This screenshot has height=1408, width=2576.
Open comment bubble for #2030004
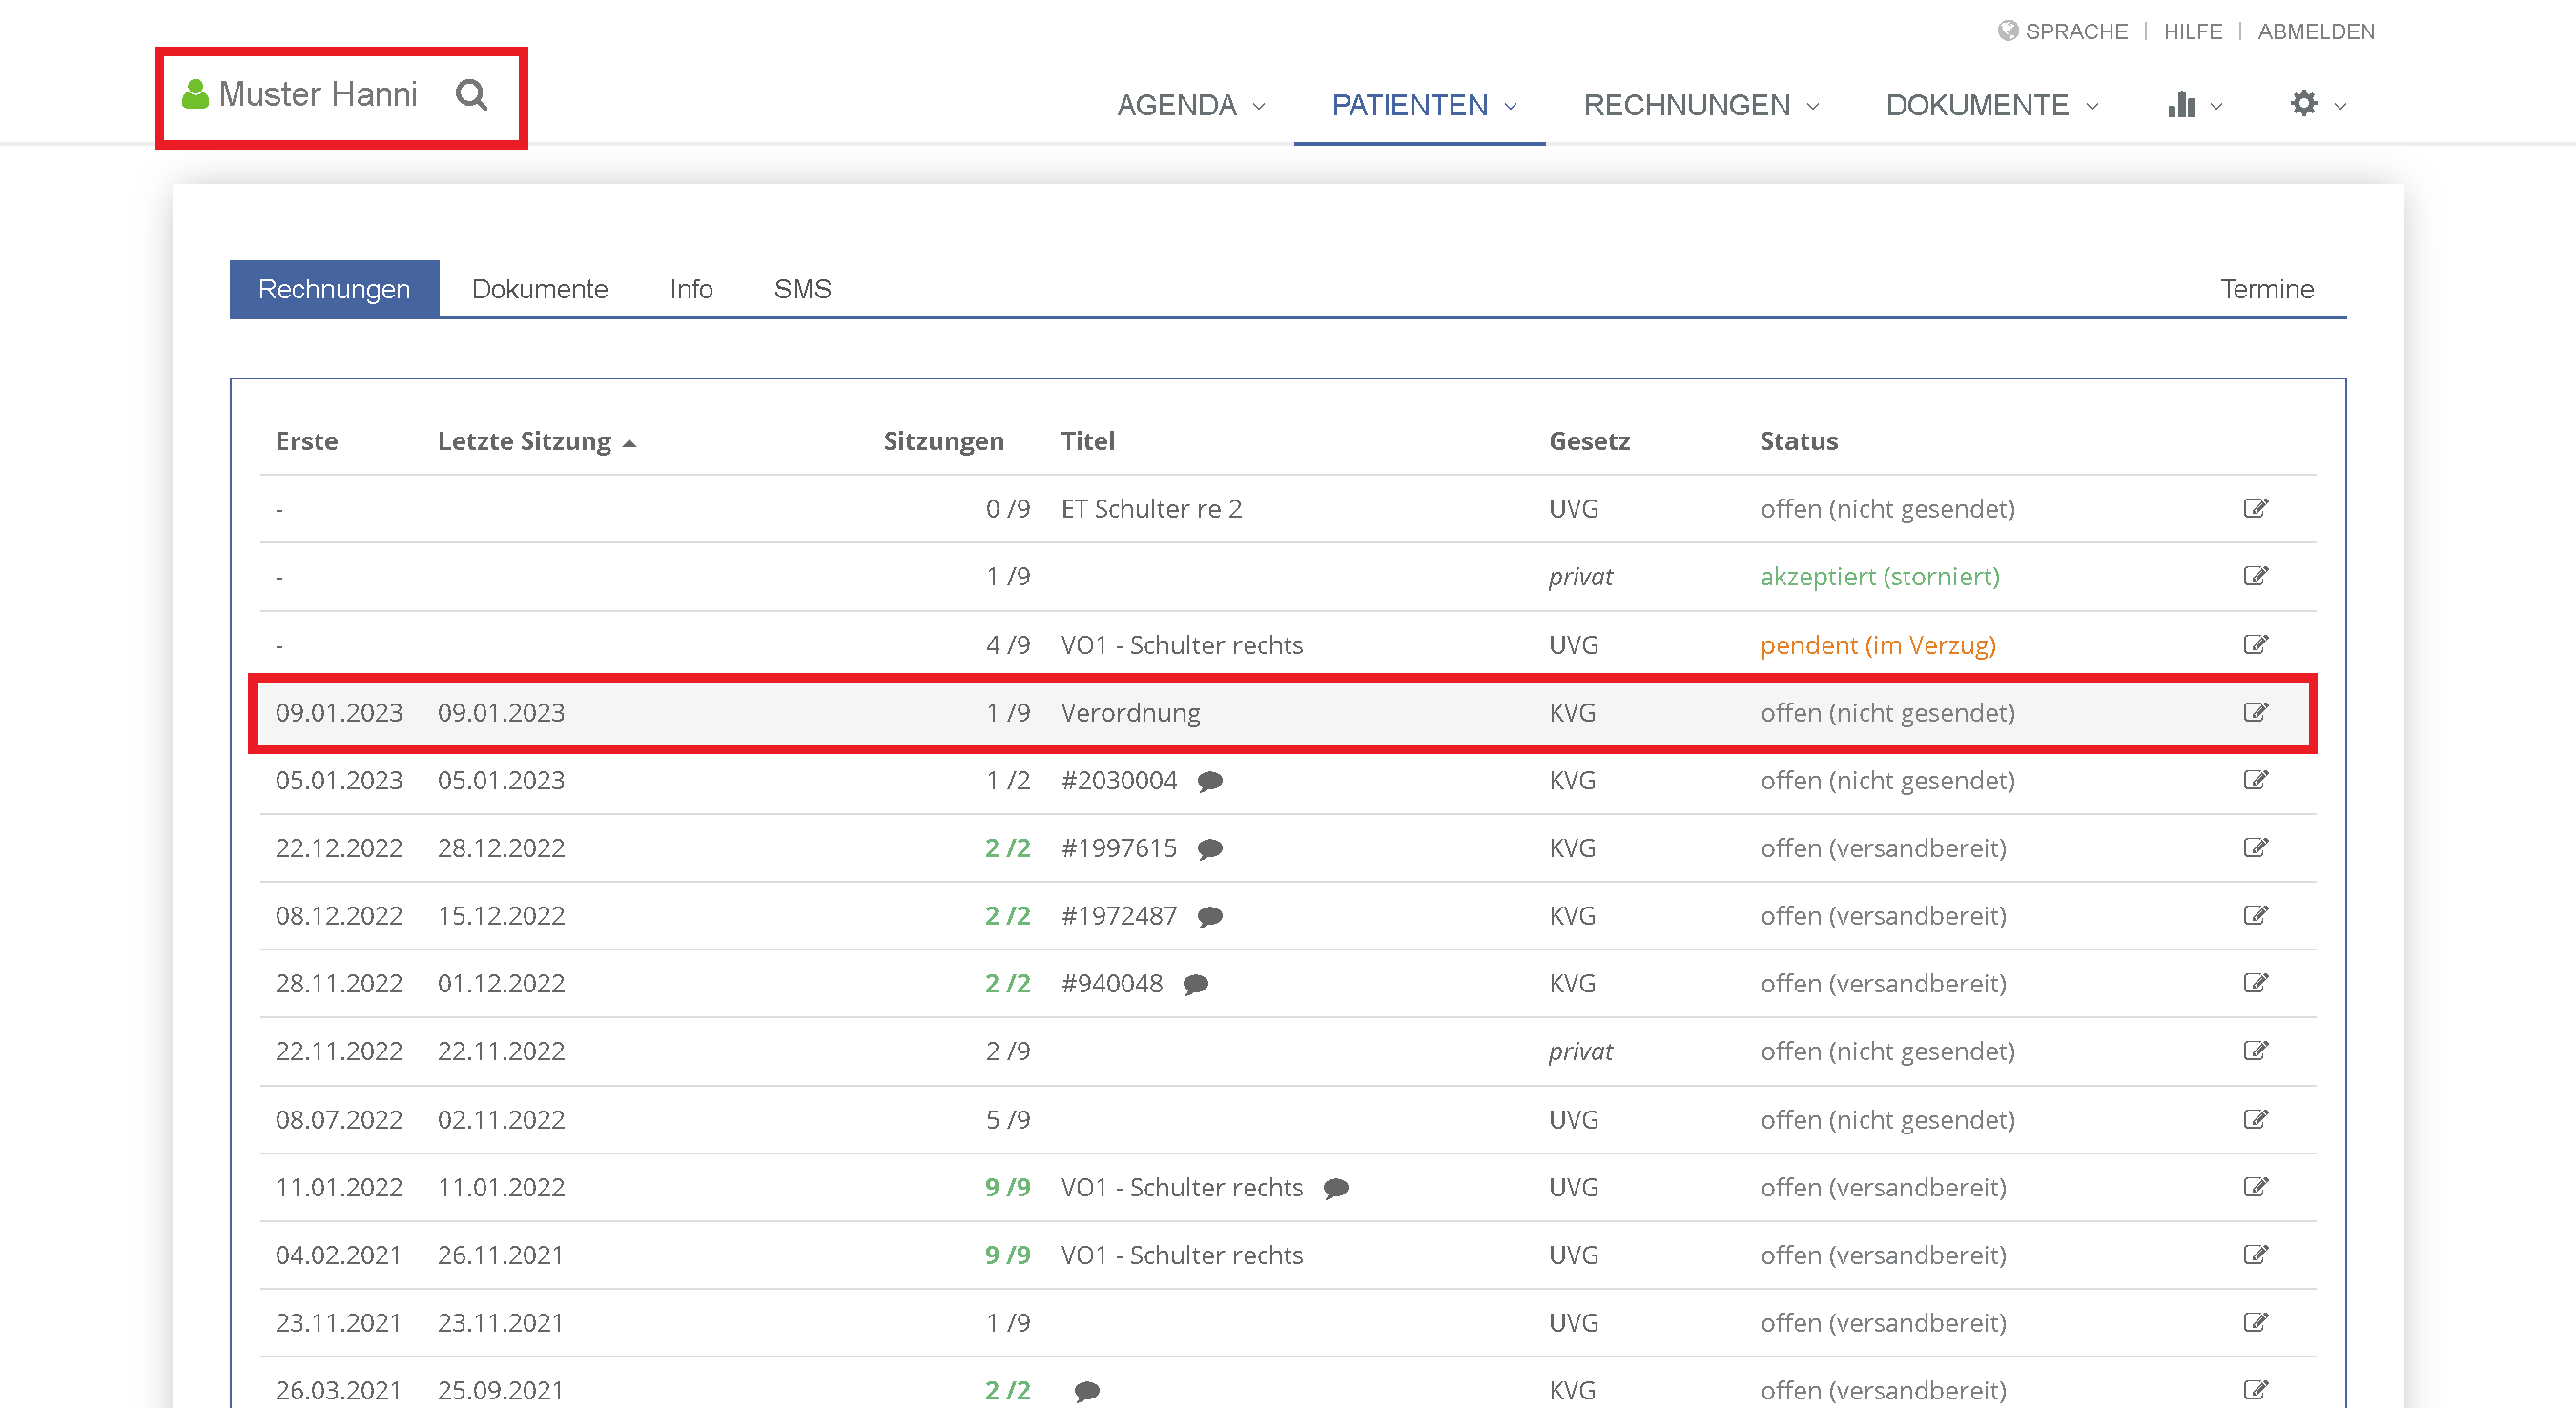1210,782
